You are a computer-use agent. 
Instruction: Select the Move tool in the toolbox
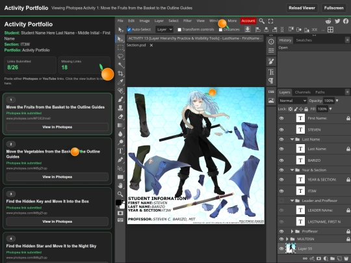click(120, 39)
